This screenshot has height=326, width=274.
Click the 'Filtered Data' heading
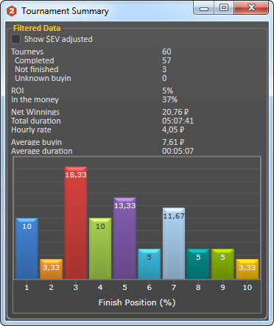(37, 28)
